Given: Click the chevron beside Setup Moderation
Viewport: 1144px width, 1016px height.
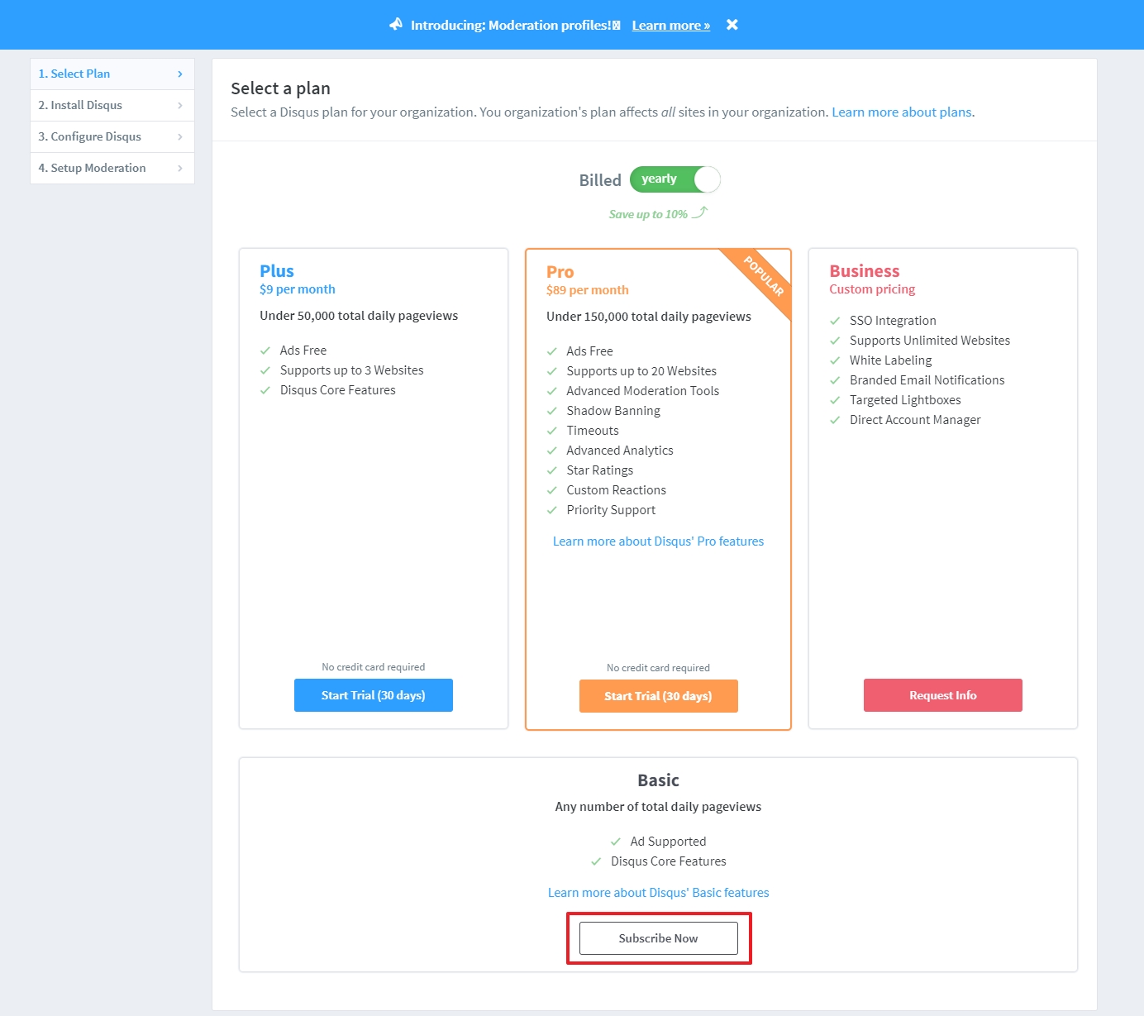Looking at the screenshot, I should pos(180,169).
